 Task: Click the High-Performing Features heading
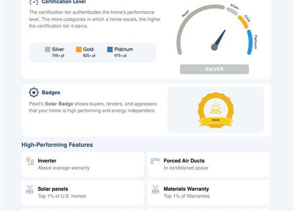(57, 145)
